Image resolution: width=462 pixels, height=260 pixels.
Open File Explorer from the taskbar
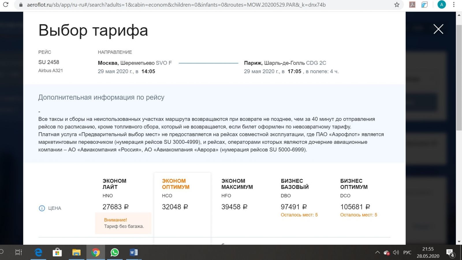point(77,252)
